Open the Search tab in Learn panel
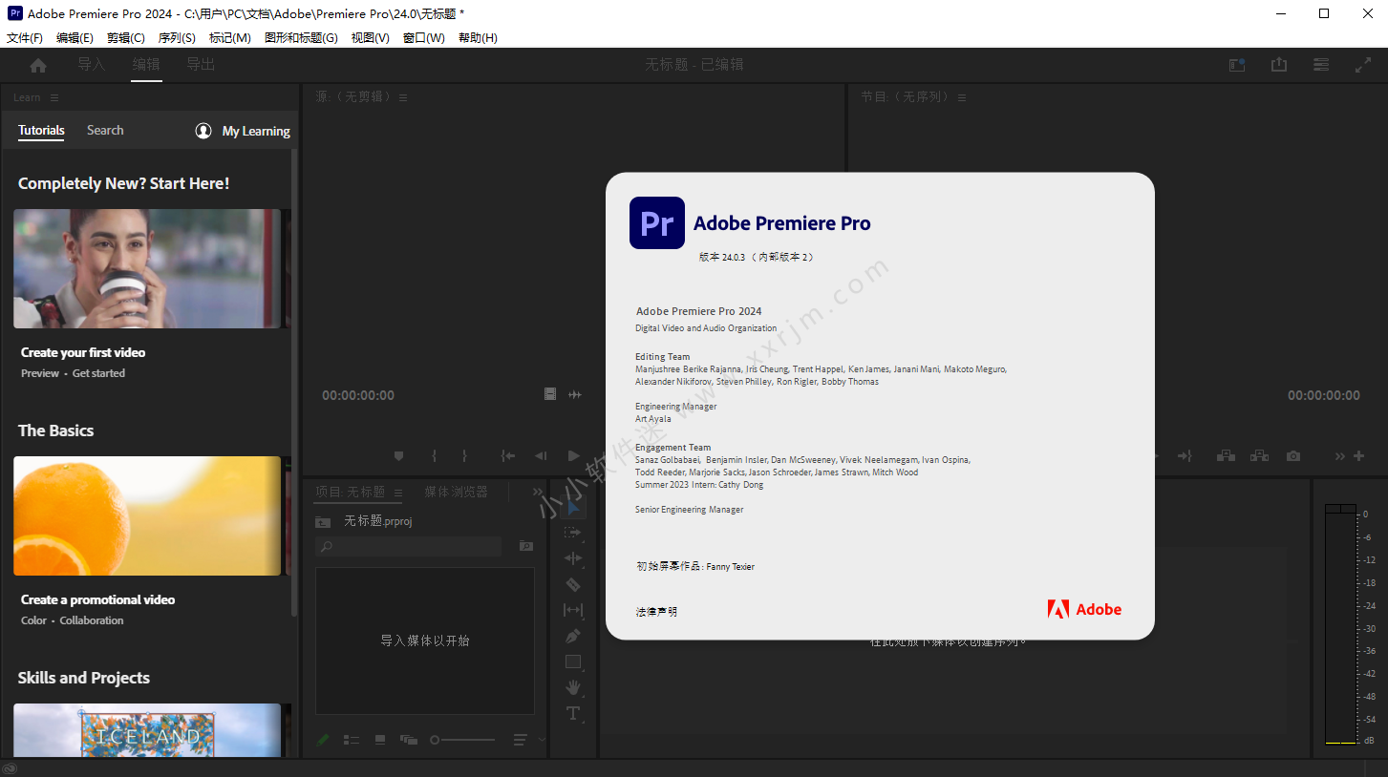This screenshot has width=1388, height=777. 105,131
